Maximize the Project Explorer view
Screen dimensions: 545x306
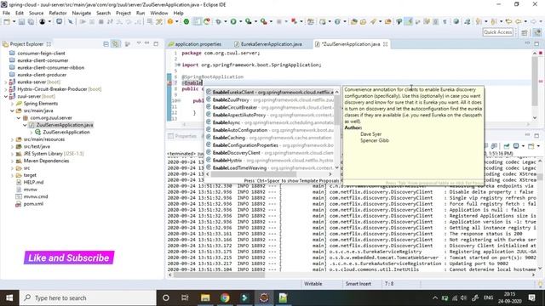click(x=156, y=43)
